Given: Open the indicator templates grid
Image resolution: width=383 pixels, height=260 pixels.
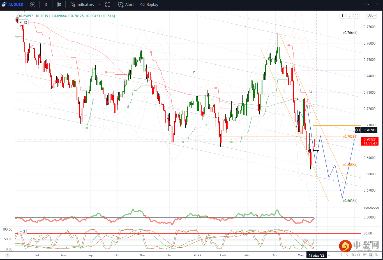Looking at the screenshot, I should point(108,4).
